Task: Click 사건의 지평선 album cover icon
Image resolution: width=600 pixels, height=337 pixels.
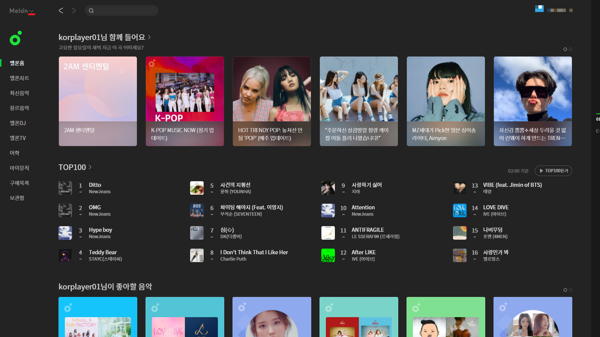Action: click(197, 188)
